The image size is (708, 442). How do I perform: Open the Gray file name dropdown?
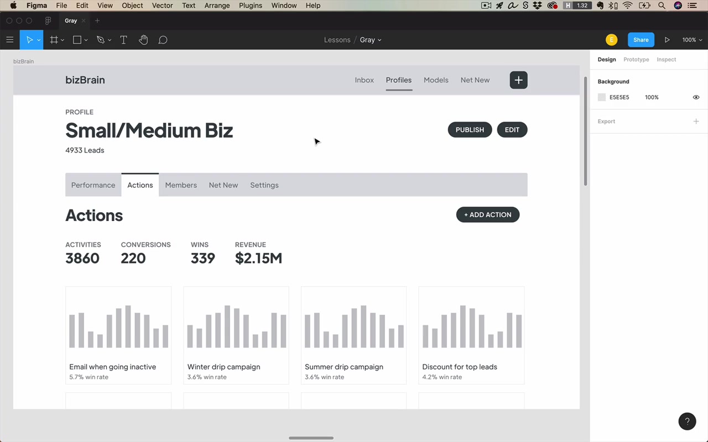click(x=371, y=40)
